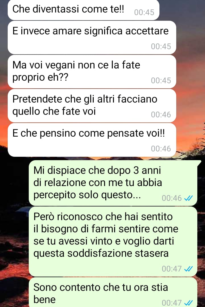Click the 00:45 time on 'proprio eh??' bubble
Screen dimensions: 205x307
pyautogui.click(x=161, y=80)
